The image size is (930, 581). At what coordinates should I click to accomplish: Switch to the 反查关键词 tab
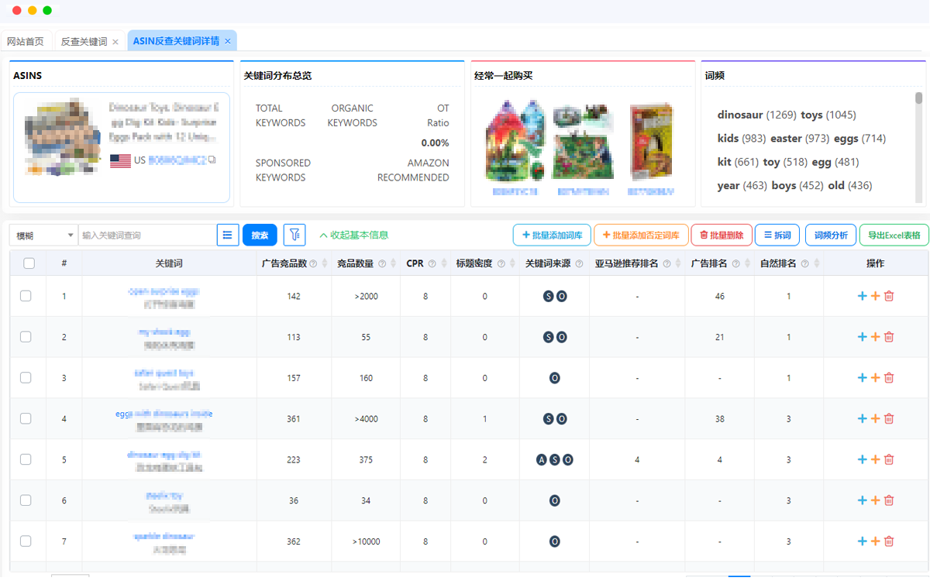coord(84,41)
